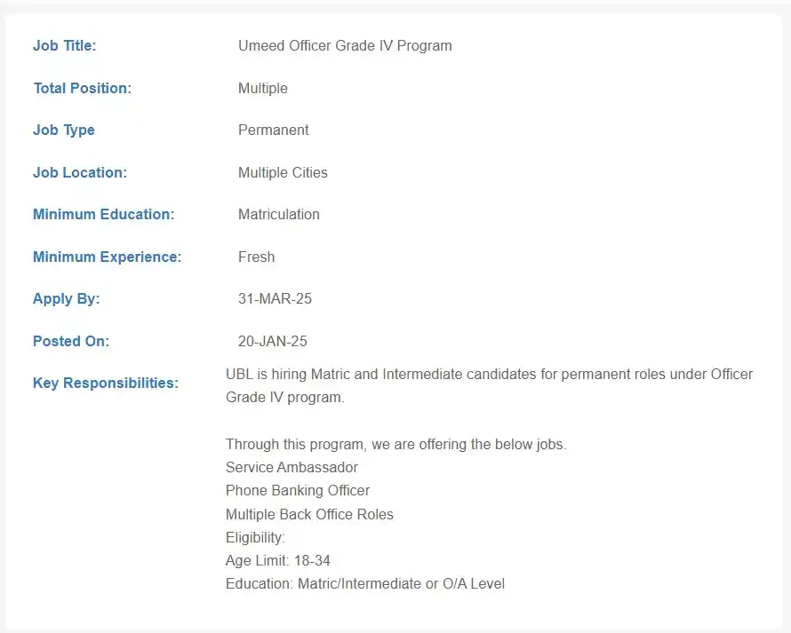Click the Permanent job type value
Image resolution: width=791 pixels, height=633 pixels.
274,130
